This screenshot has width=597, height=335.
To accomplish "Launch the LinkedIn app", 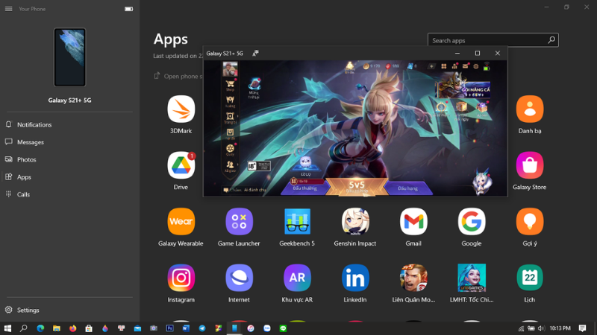I will point(355,278).
